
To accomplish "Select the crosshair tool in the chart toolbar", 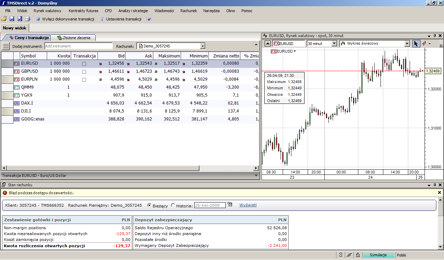I will tap(424, 44).
